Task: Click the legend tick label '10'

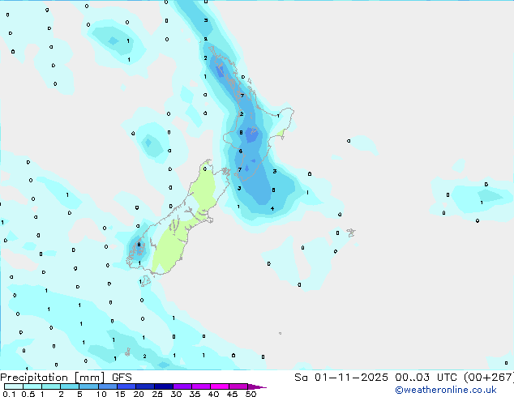Action: pyautogui.click(x=101, y=394)
